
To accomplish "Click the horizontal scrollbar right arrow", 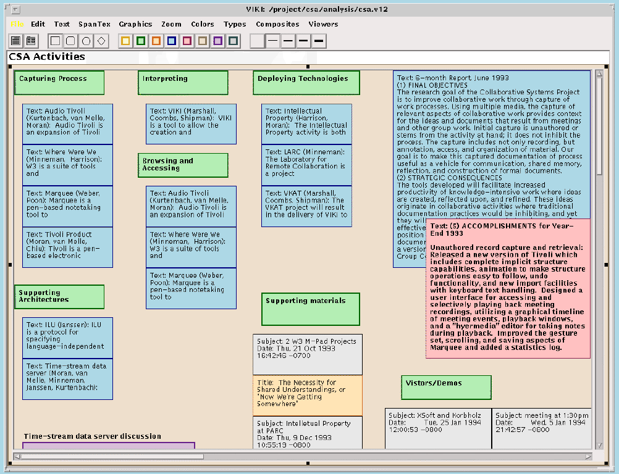I will coord(588,457).
